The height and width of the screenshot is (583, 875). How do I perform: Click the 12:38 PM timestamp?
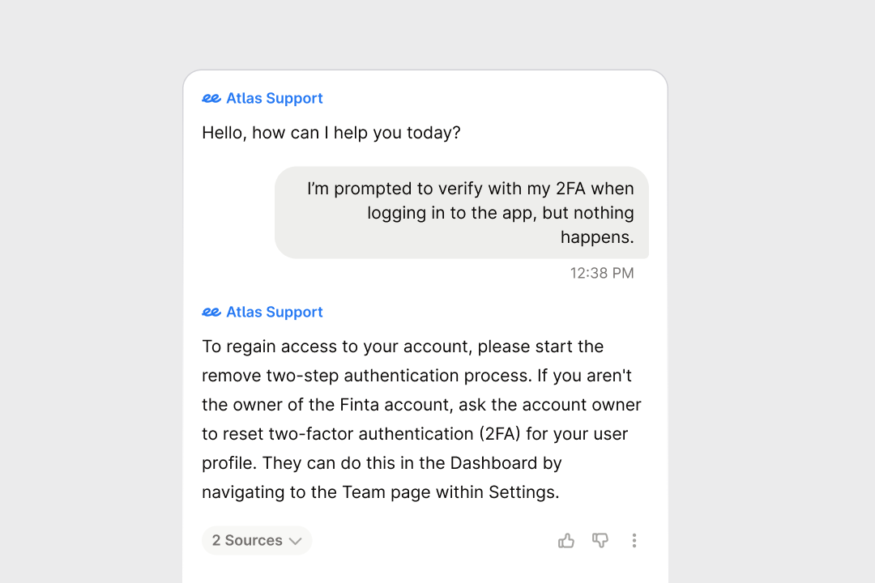point(602,273)
